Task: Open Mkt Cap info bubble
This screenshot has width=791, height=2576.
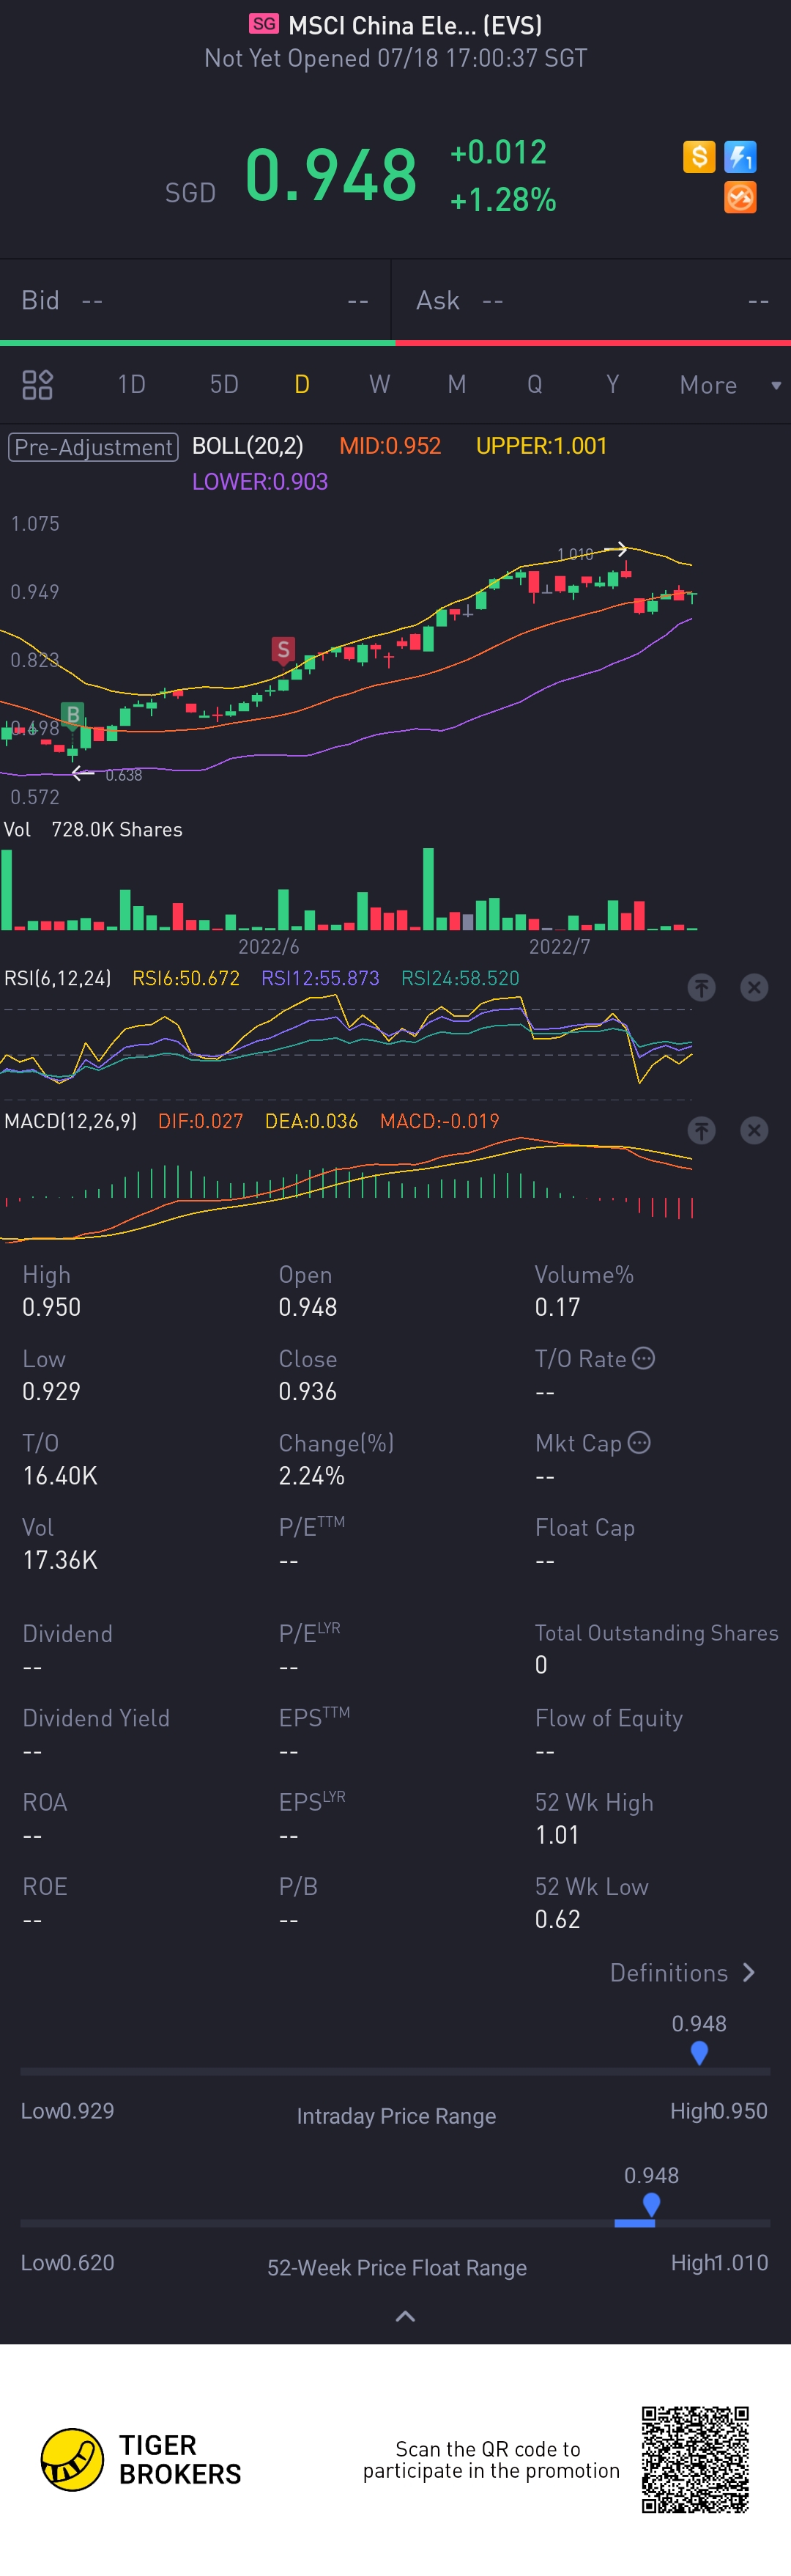Action: (x=639, y=1442)
